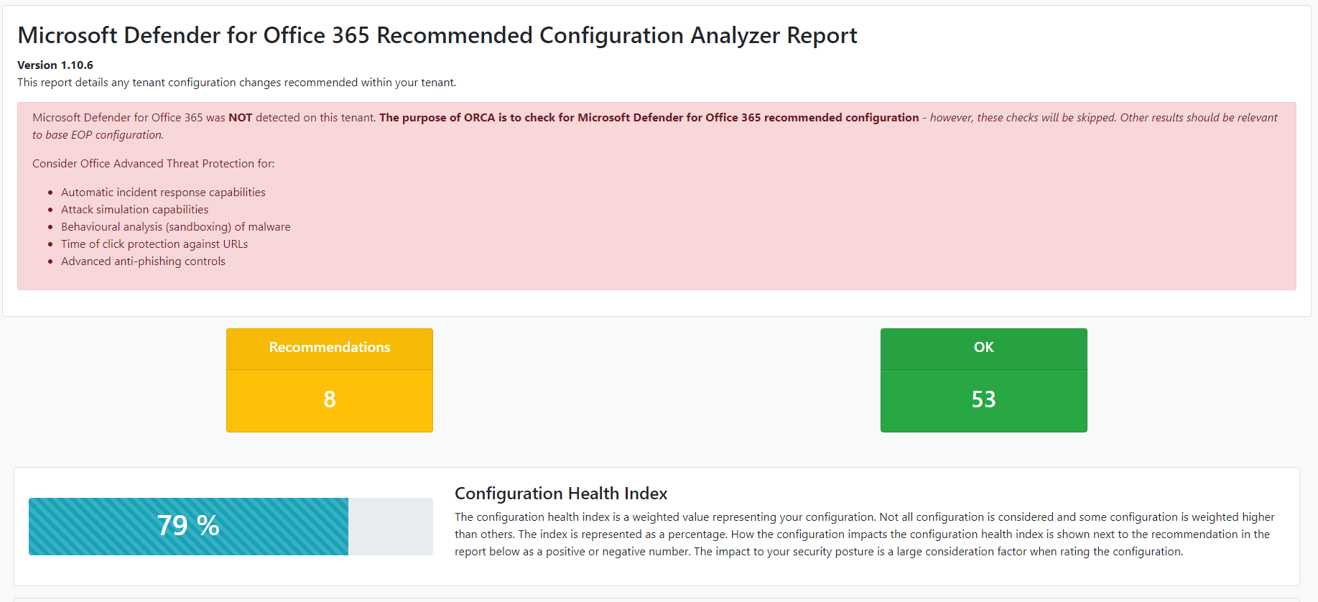Click Behavioural analysis (sandboxing) of malware item
This screenshot has height=602, width=1318.
point(175,227)
